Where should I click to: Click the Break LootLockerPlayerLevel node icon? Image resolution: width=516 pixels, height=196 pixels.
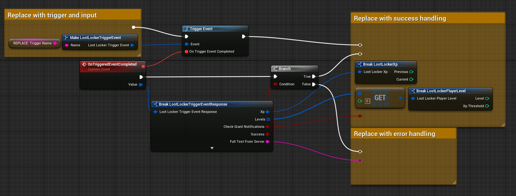tap(413, 91)
